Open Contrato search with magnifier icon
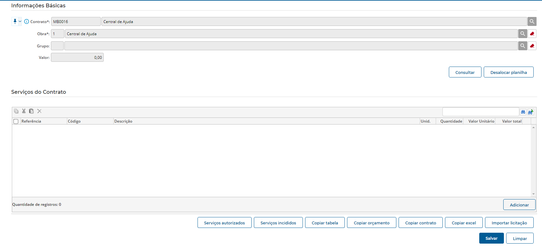The width and height of the screenshot is (542, 250). point(532,21)
